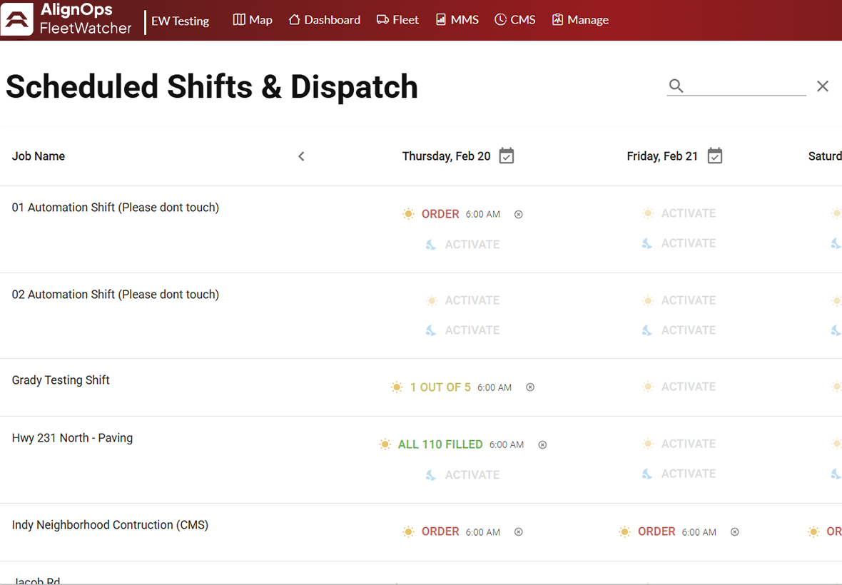This screenshot has width=842, height=585.
Task: Open the Map section icon
Action: pyautogui.click(x=239, y=19)
